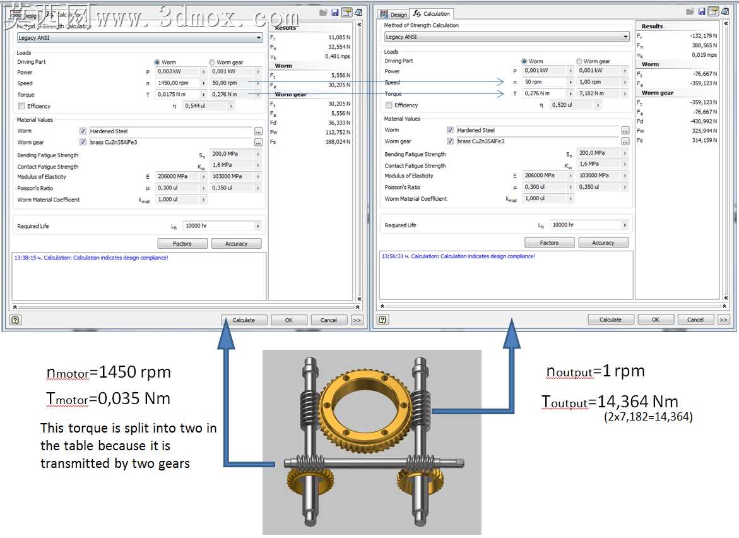Enable Efficiency checkbox in left dialog
The image size is (739, 538).
click(x=21, y=106)
